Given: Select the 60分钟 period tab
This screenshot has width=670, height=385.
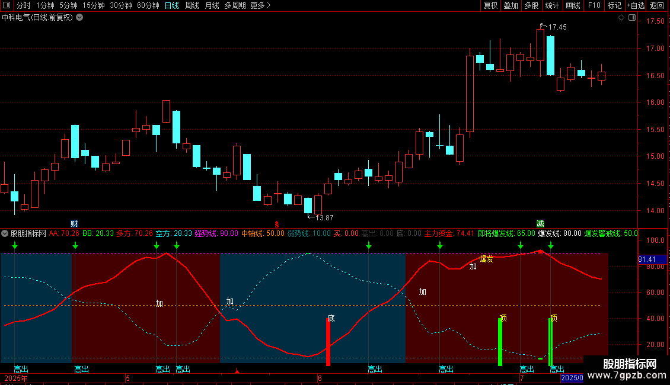Looking at the screenshot, I should [148, 5].
